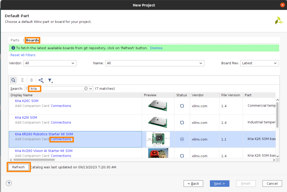Click the Kria K26I SOM preview thumbnail
The height and width of the screenshot is (192, 287).
pos(158,122)
